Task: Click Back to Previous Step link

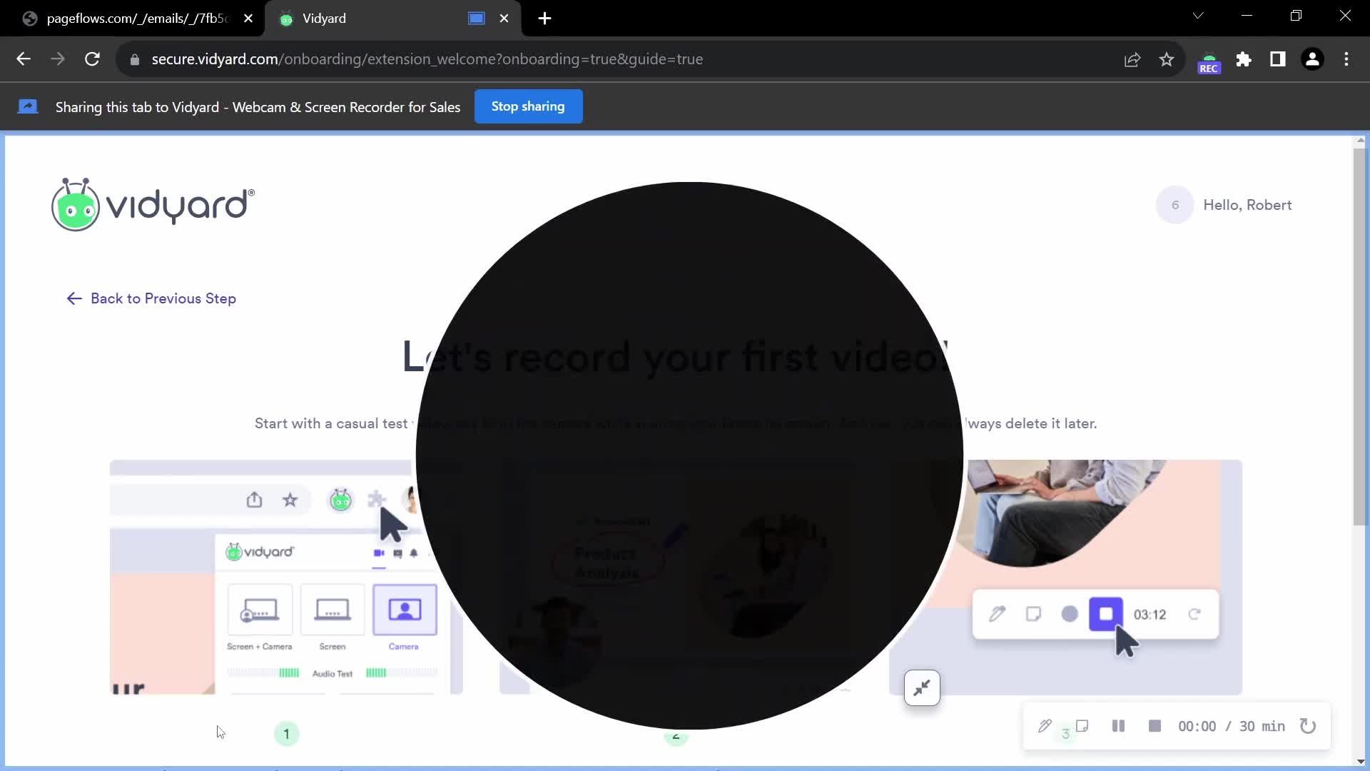Action: (x=151, y=298)
